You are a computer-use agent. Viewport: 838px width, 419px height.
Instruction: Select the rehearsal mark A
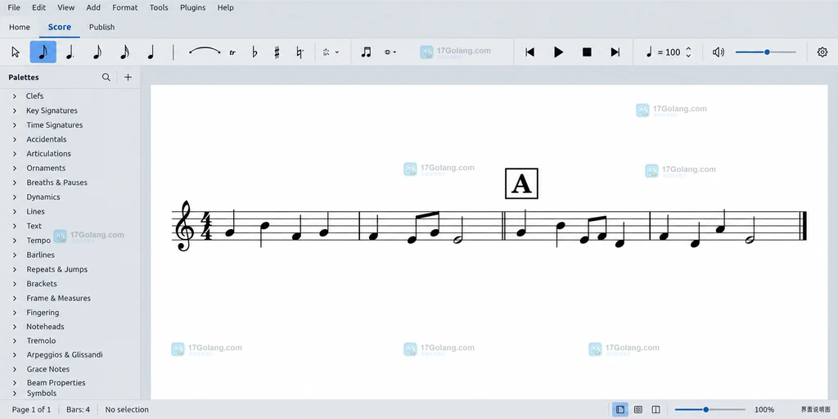click(521, 184)
